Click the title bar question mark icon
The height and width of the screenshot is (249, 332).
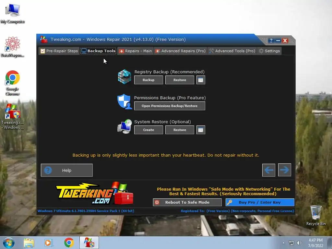coord(271,41)
